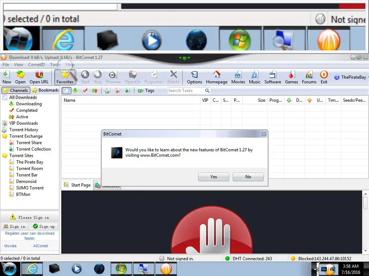Click the Start task toolbar icon
This screenshot has width=369, height=276.
[x=85, y=77]
